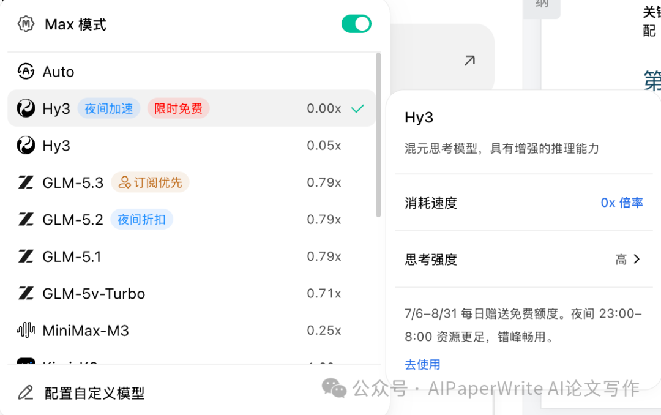Click the 高 thinking strength value

coord(621,260)
